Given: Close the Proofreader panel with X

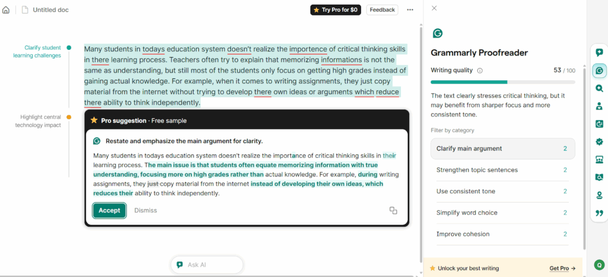Looking at the screenshot, I should pos(434,8).
